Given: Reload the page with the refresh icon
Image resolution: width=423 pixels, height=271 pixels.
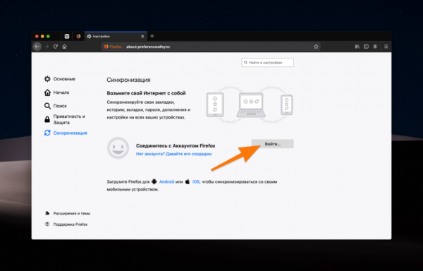Looking at the screenshot, I should [x=56, y=47].
